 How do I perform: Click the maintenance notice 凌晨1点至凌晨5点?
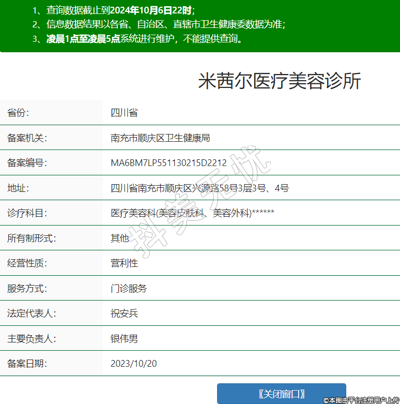[83, 39]
